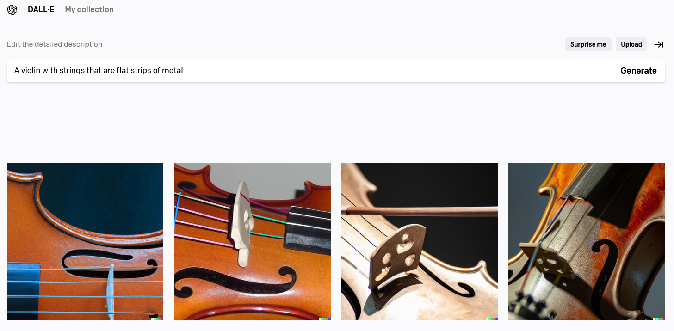Open fourth dark angled violin image

tap(587, 241)
